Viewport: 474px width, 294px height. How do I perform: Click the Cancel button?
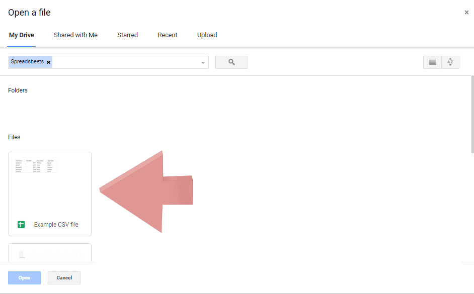(x=64, y=277)
